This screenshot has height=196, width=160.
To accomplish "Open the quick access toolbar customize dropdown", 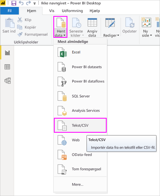I will click(35, 3).
